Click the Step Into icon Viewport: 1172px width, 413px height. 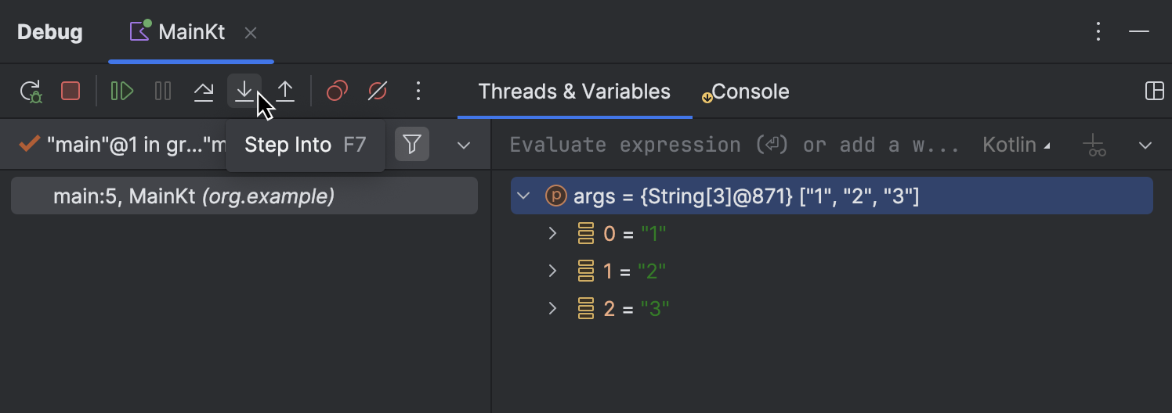tap(244, 92)
